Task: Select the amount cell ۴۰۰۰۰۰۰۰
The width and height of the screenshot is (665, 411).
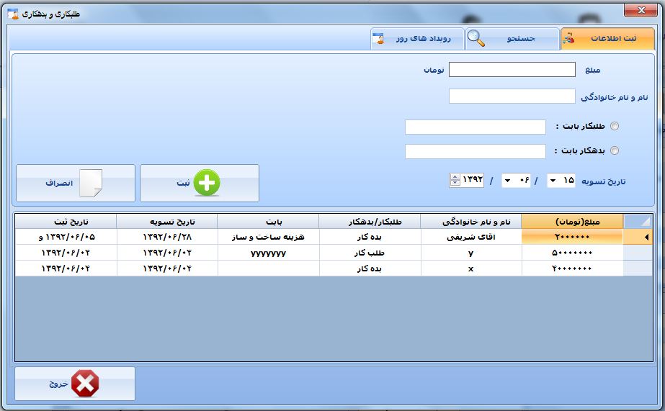Action: tap(572, 268)
